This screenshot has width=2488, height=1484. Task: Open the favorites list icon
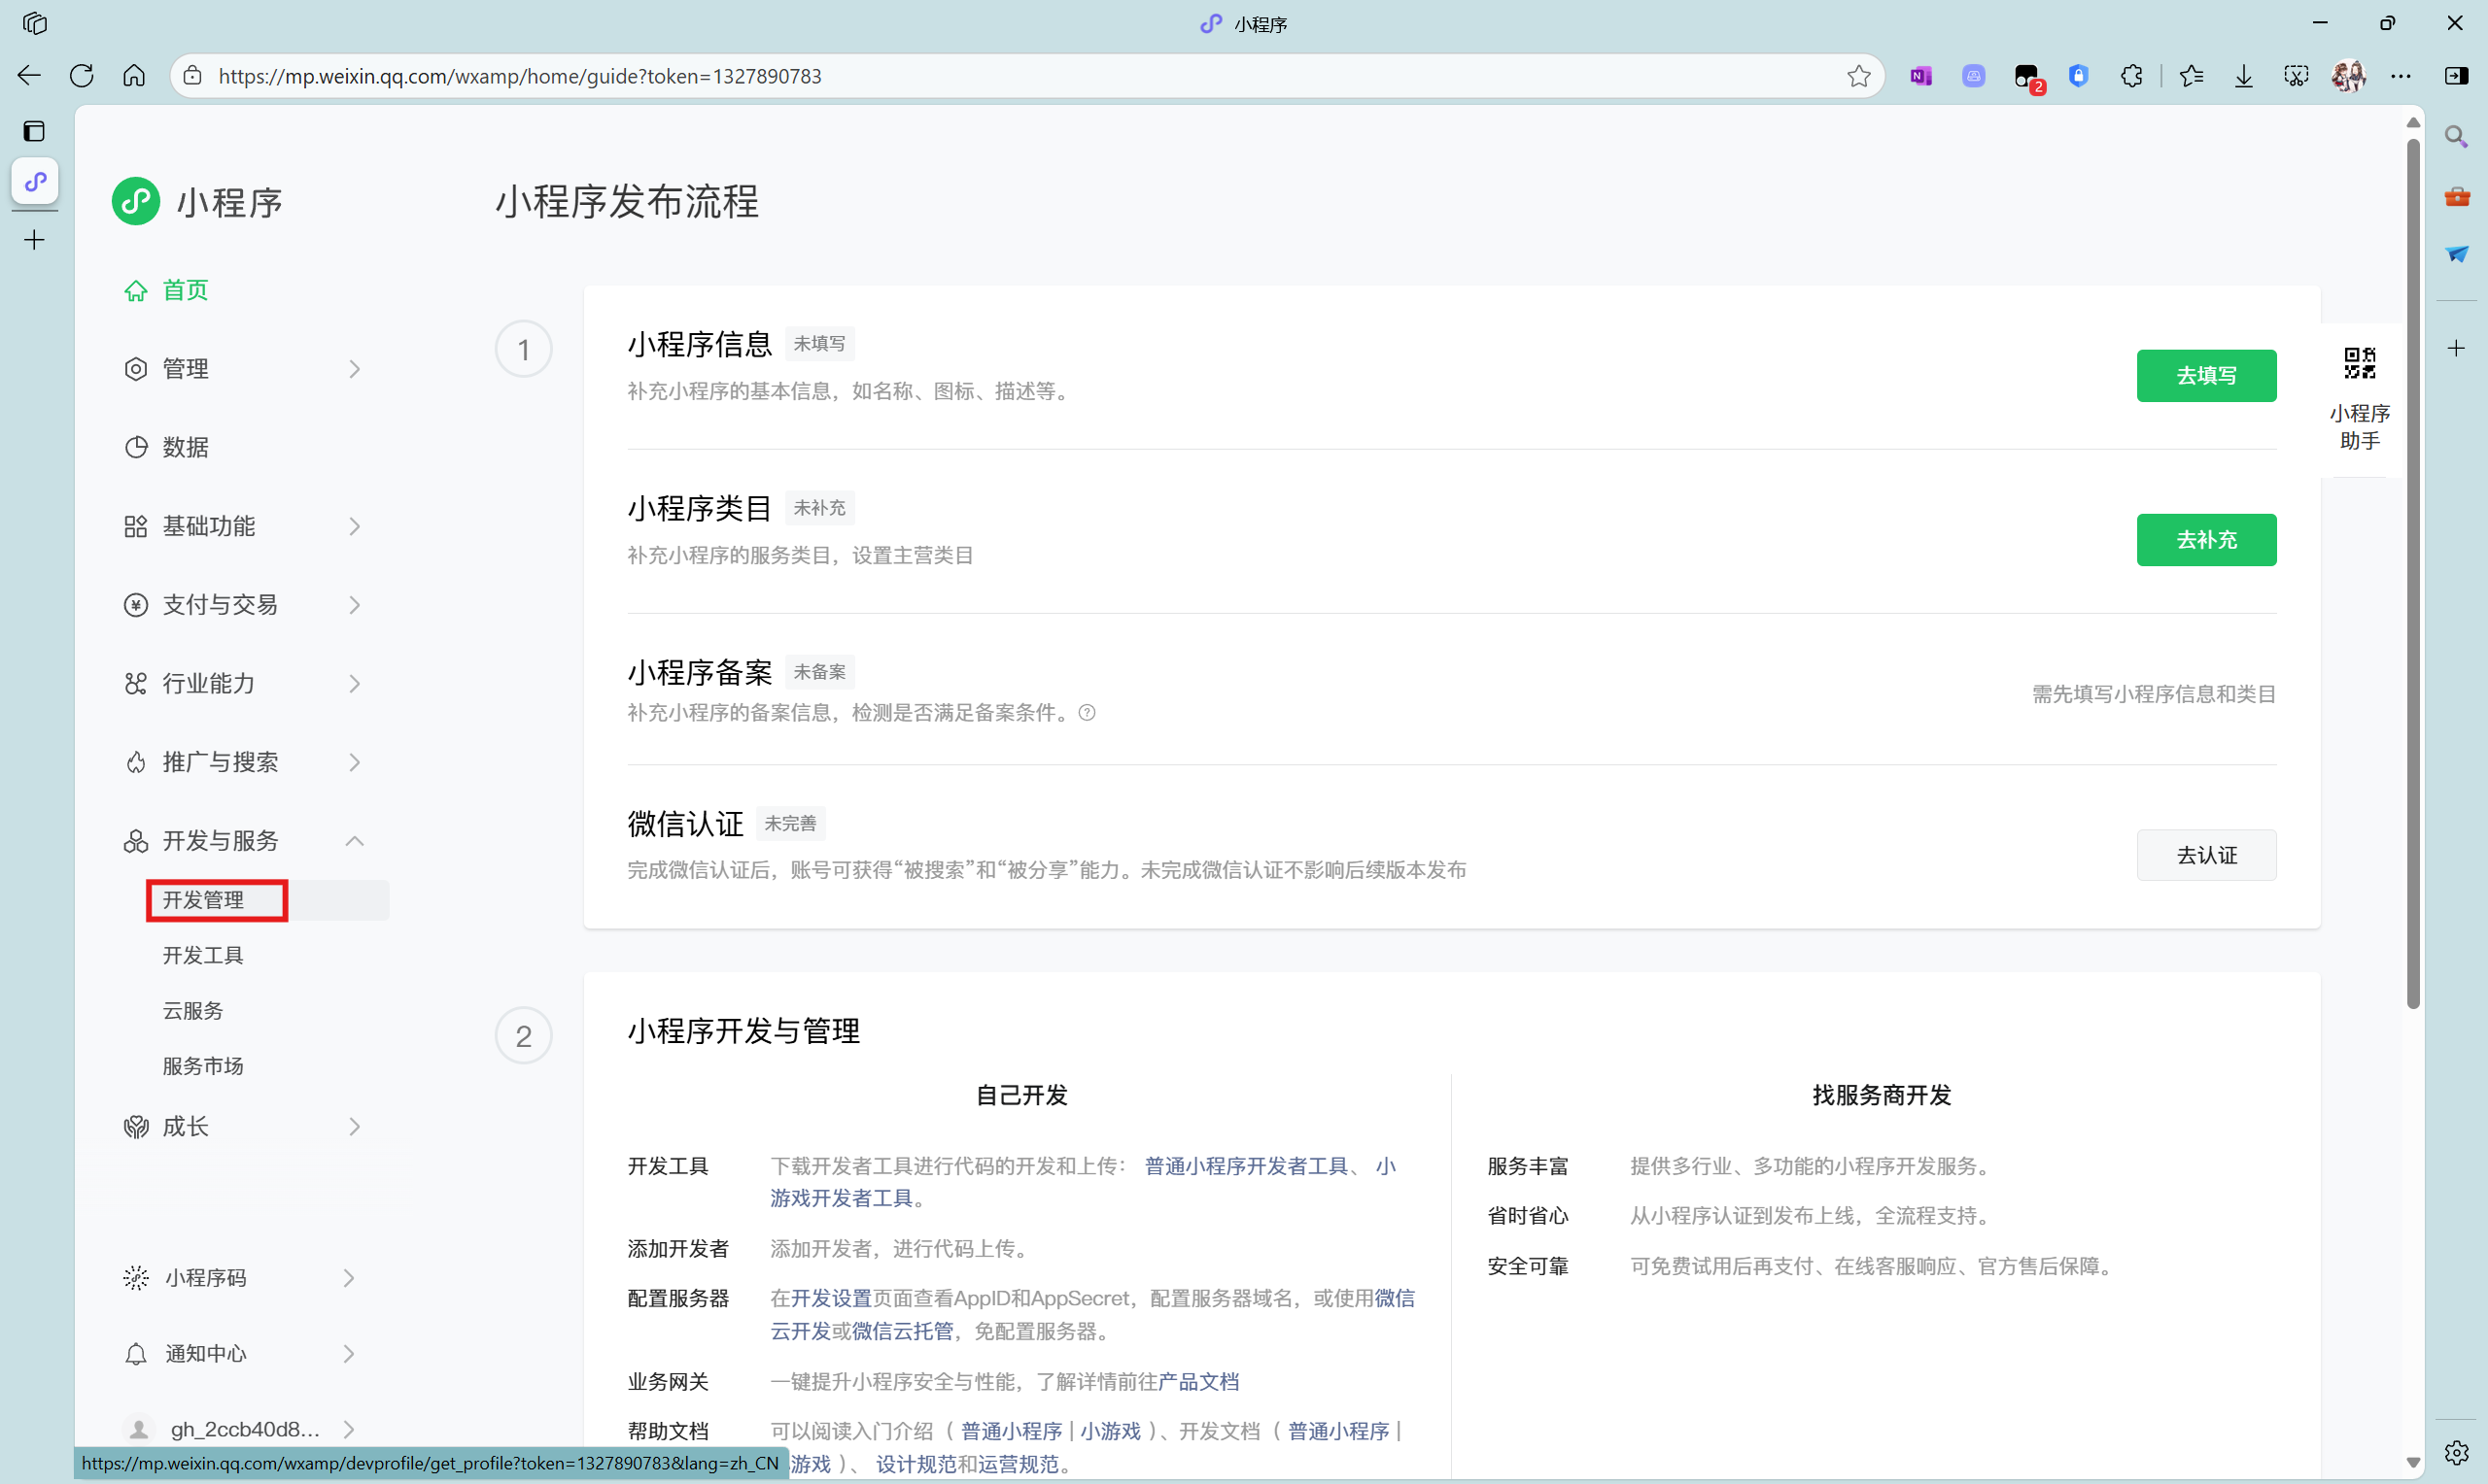click(x=2191, y=76)
